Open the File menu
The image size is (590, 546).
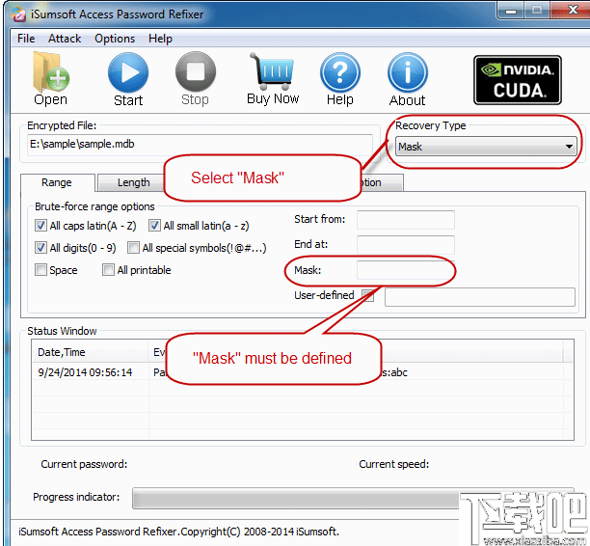(x=26, y=39)
